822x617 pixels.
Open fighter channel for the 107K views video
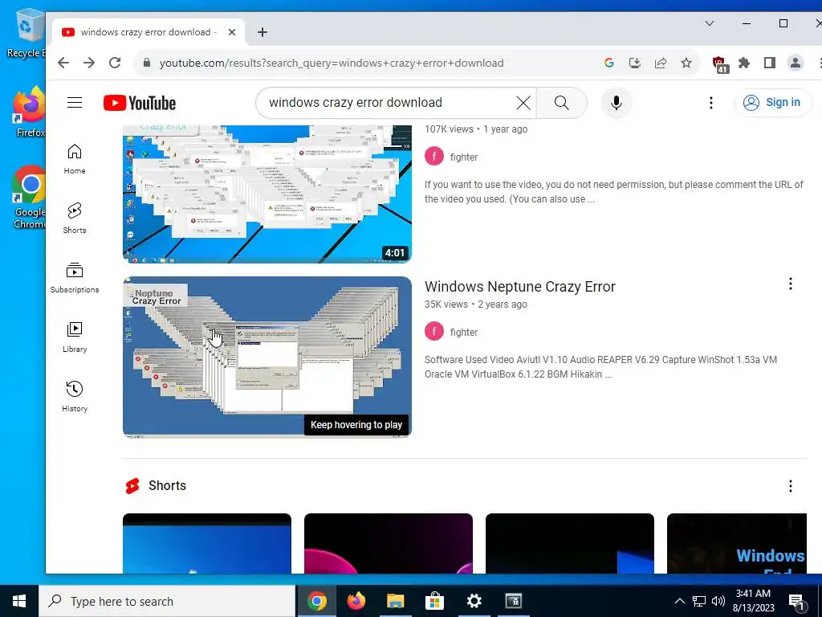(x=463, y=157)
